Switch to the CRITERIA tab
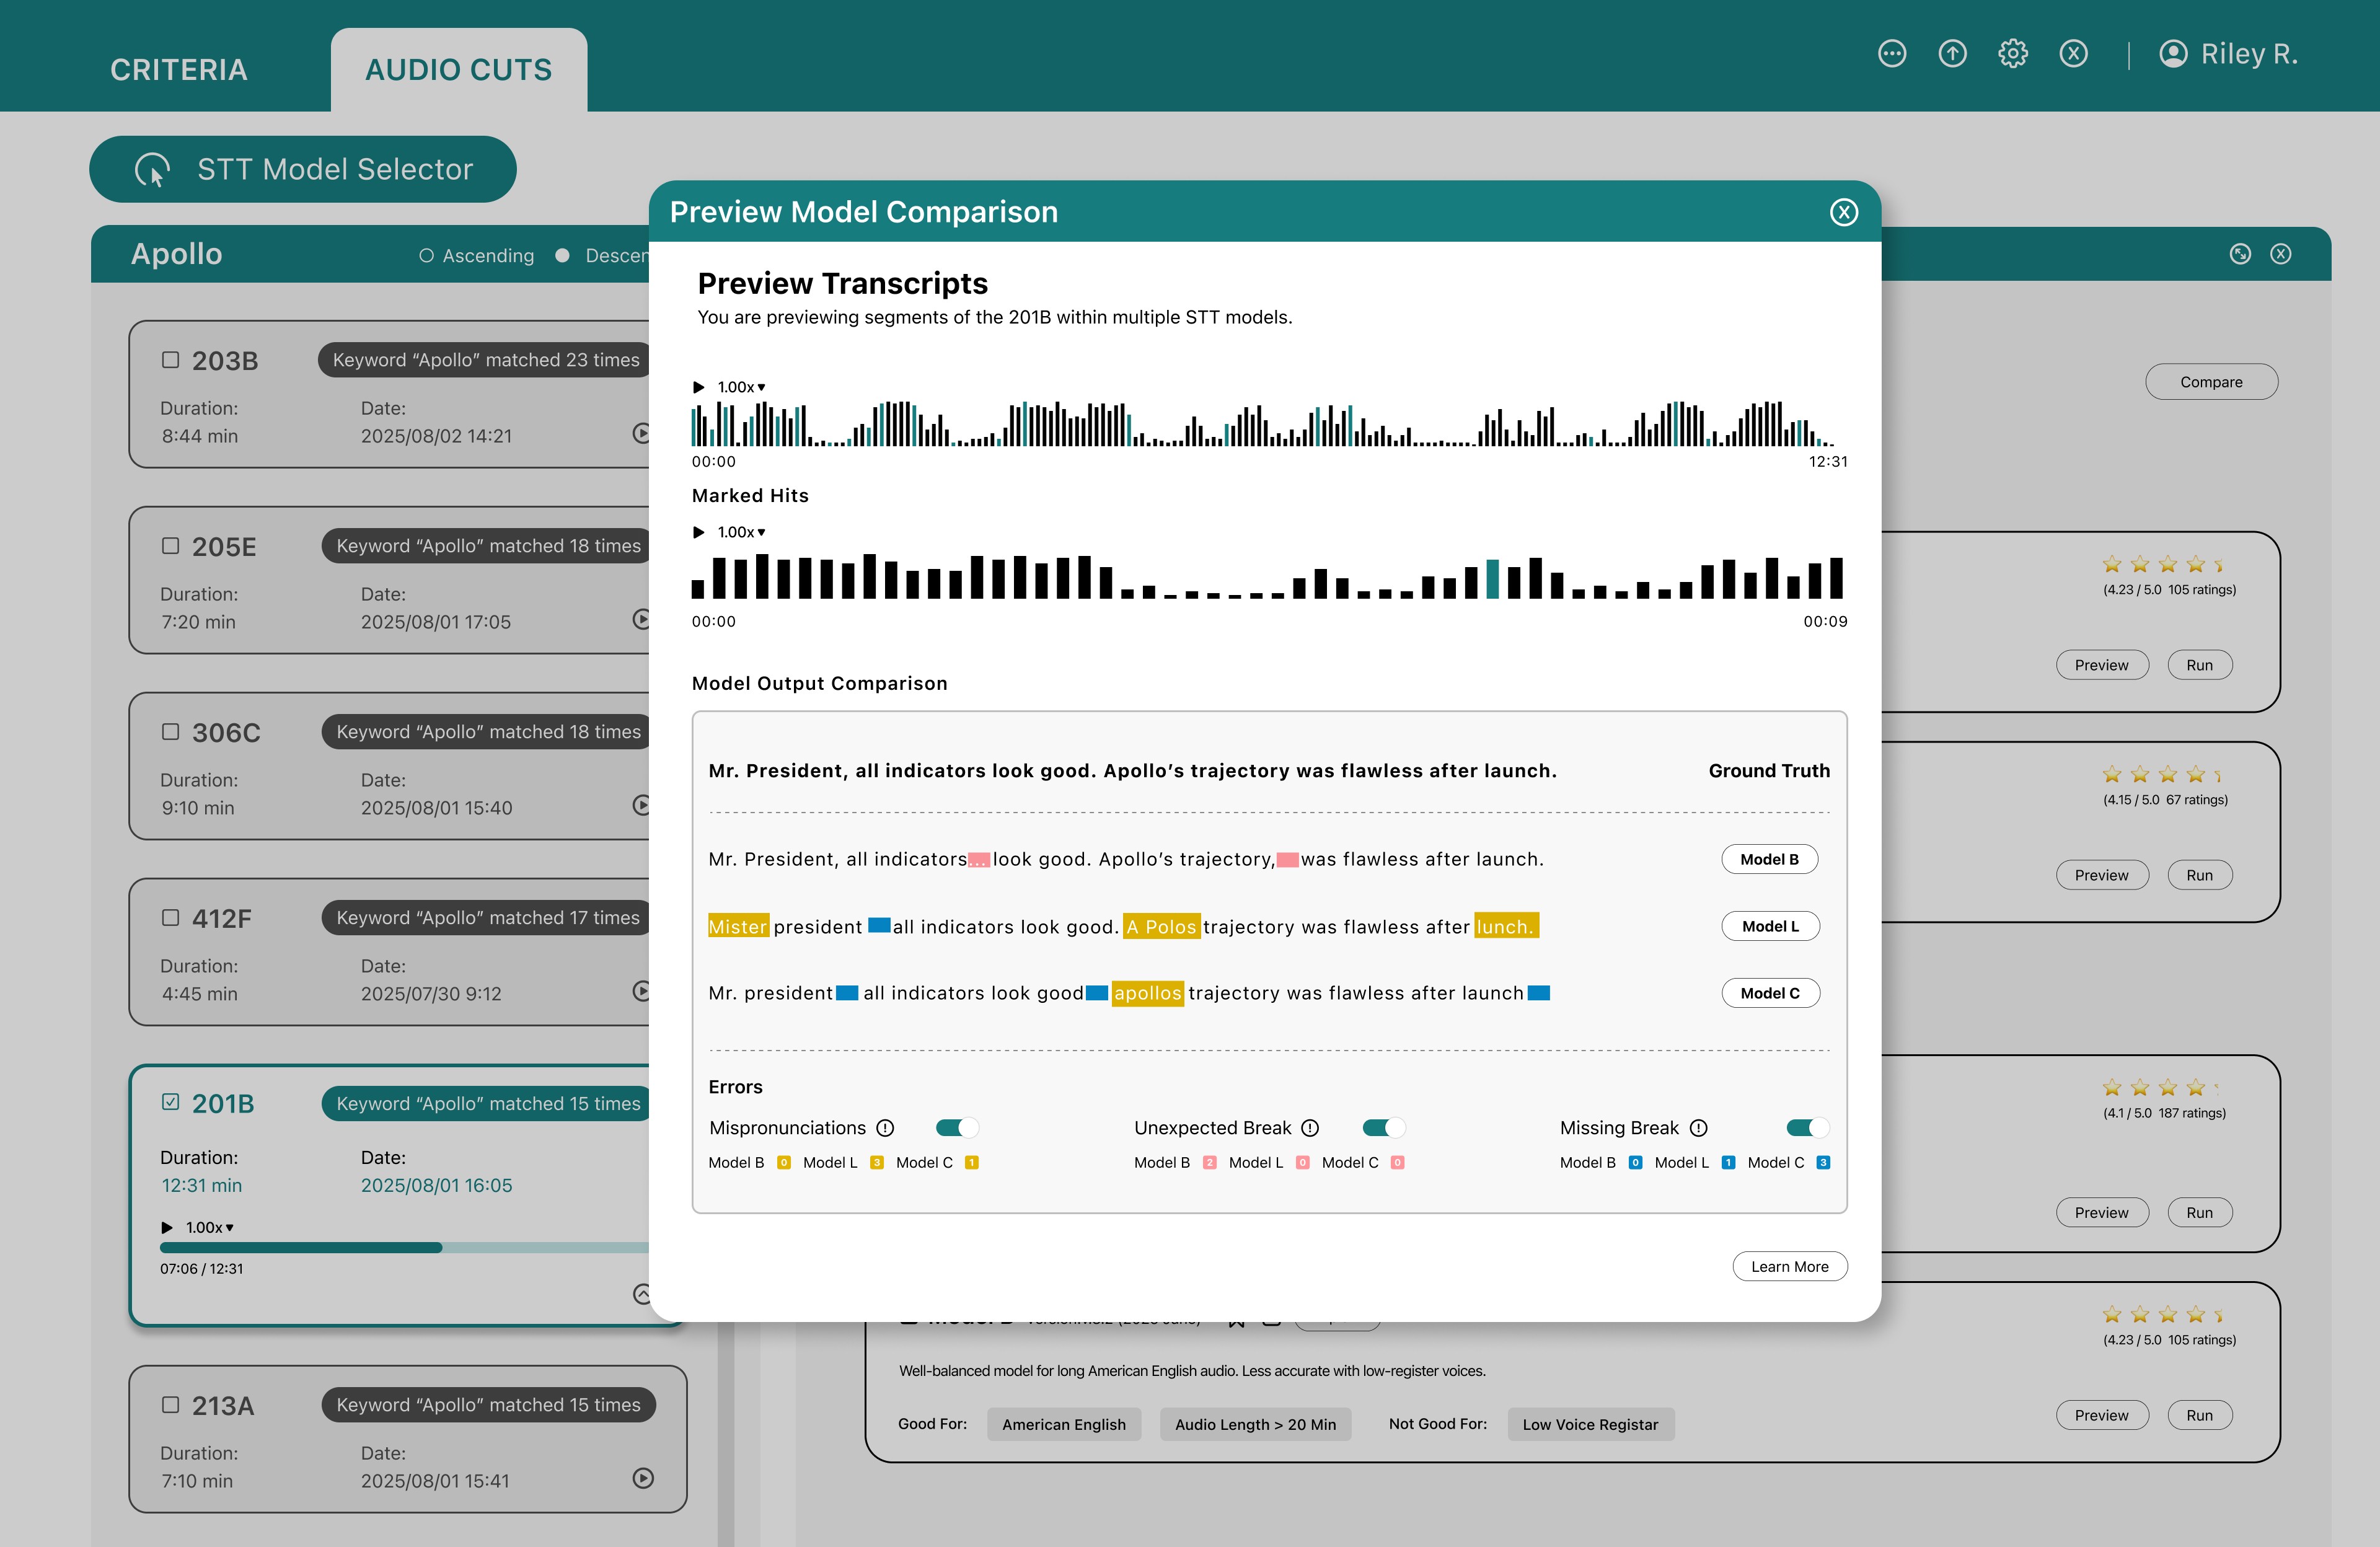2380x1547 pixels. click(178, 70)
